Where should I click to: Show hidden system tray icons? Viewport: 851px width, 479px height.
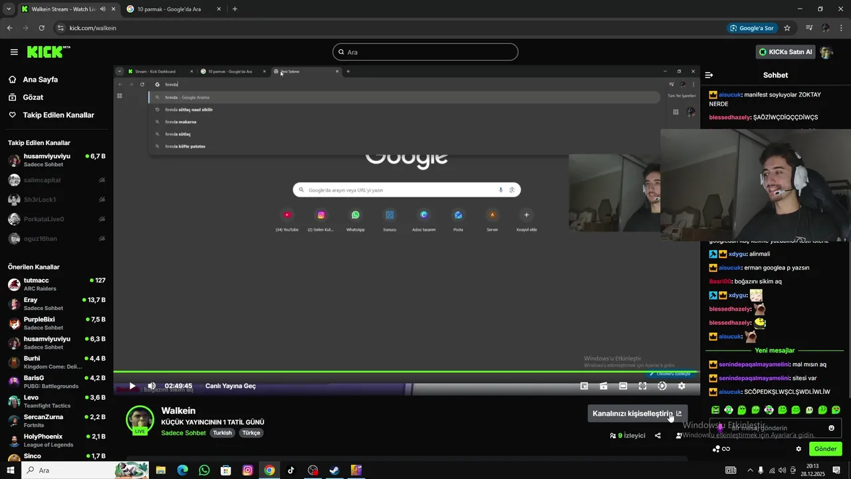coord(750,470)
